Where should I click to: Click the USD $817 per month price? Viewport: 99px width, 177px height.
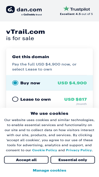point(76,101)
